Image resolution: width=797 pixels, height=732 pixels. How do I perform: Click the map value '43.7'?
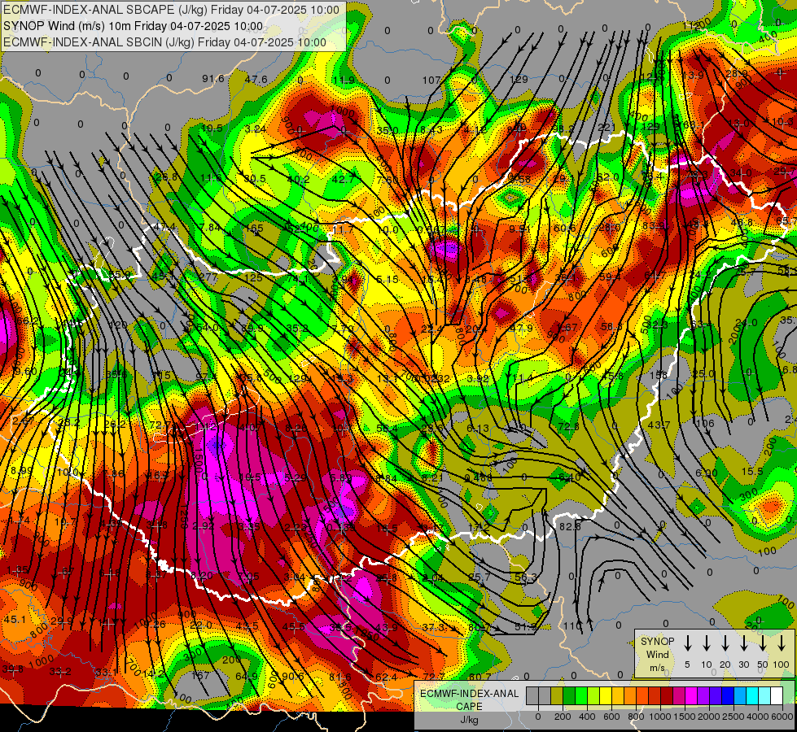tap(659, 425)
